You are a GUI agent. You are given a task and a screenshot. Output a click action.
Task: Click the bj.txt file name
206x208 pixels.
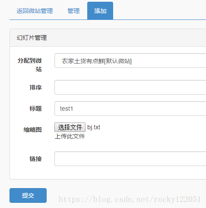click(94, 127)
